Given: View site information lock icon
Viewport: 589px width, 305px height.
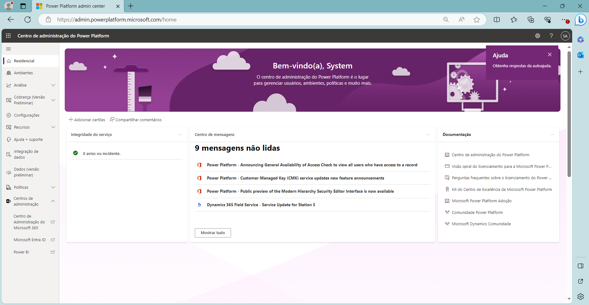Looking at the screenshot, I should click(48, 20).
